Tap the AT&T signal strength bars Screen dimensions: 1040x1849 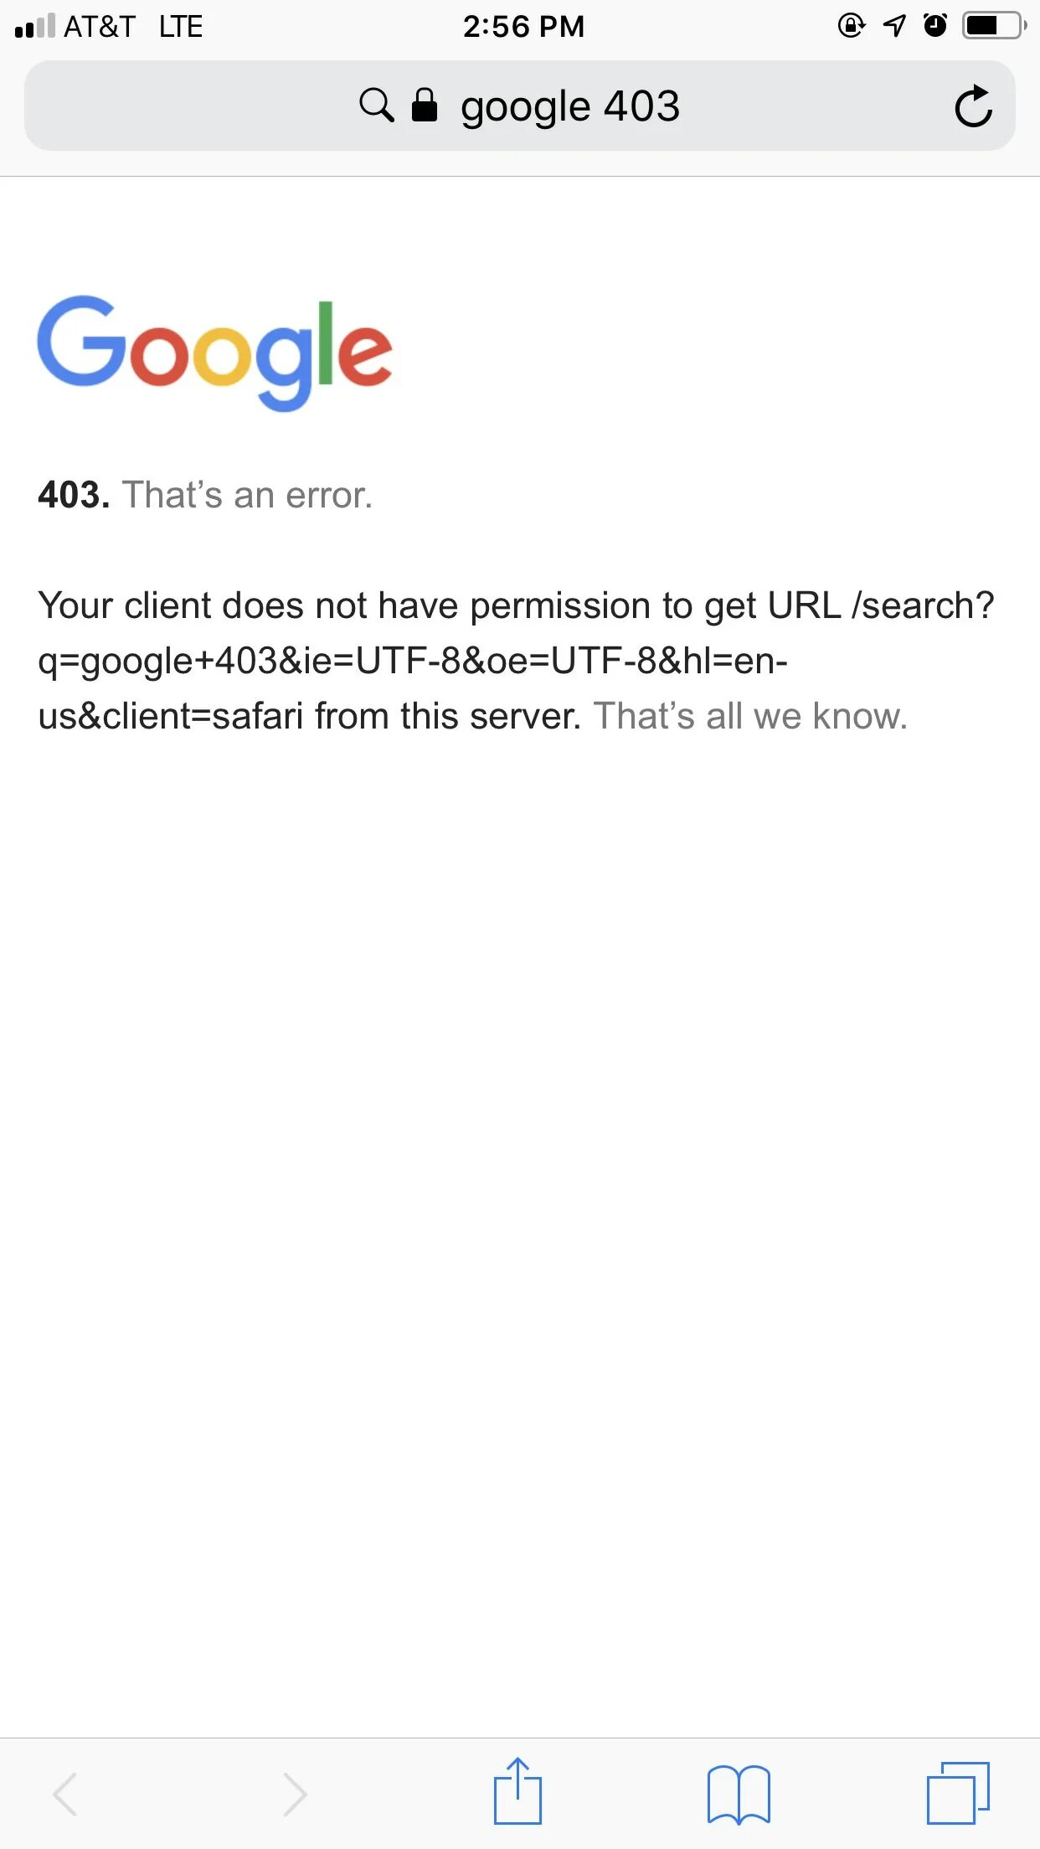point(35,26)
